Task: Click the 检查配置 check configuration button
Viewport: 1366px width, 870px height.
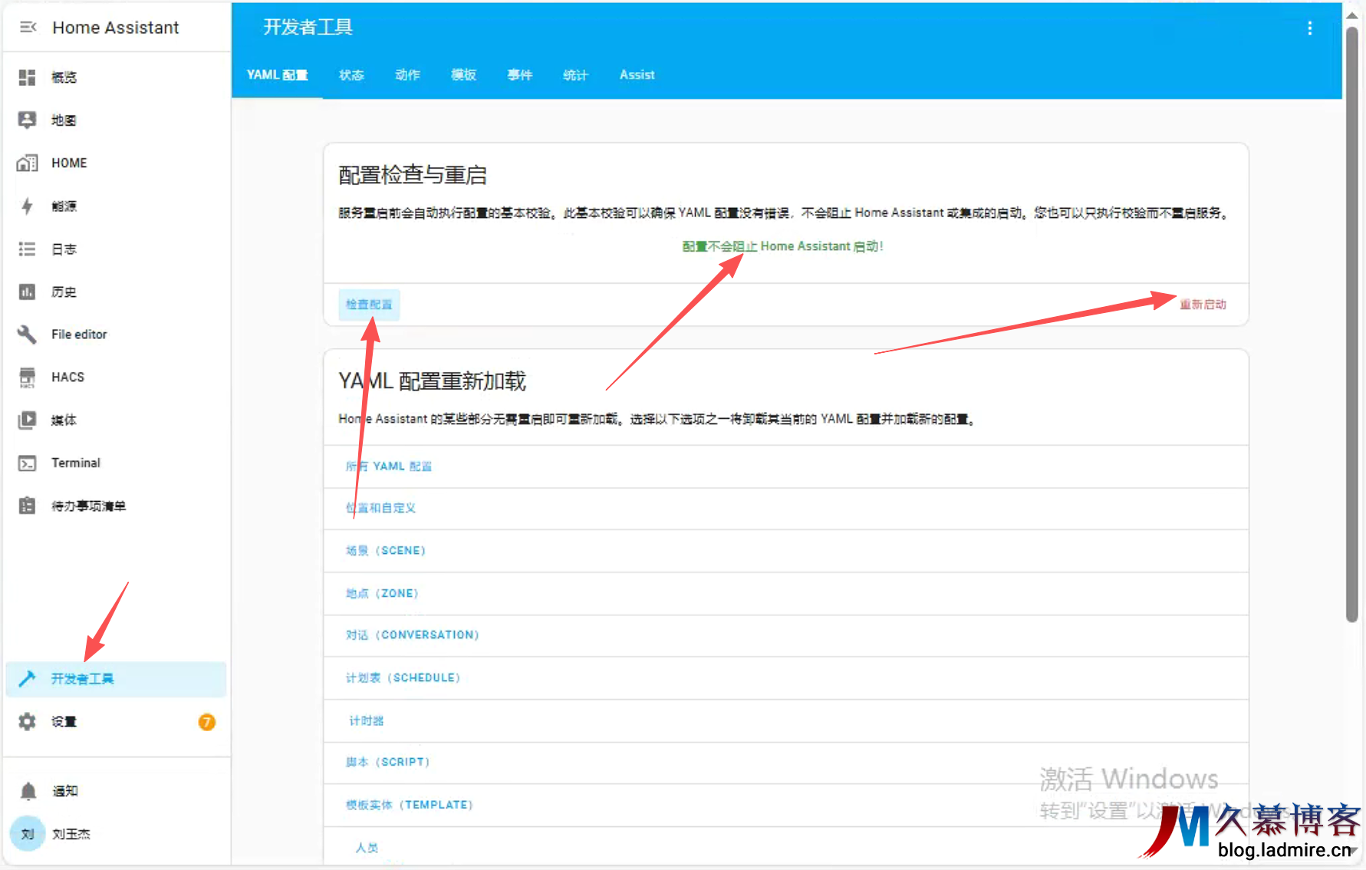Action: [369, 305]
